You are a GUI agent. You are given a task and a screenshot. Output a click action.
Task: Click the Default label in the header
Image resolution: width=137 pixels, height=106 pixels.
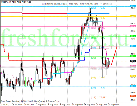click(106, 4)
